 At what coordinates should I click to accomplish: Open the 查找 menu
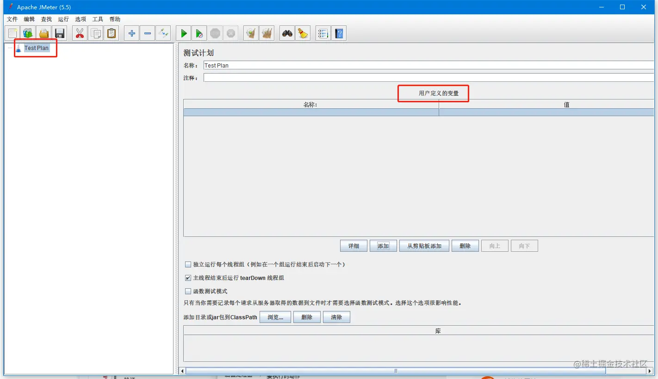tap(46, 19)
